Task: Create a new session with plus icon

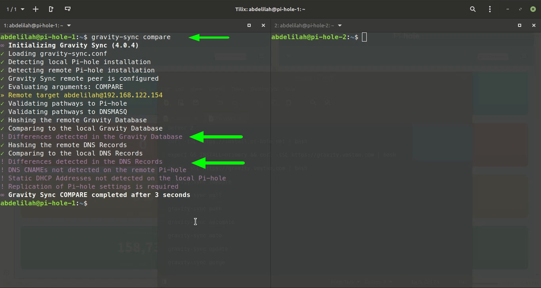Action: [x=36, y=9]
